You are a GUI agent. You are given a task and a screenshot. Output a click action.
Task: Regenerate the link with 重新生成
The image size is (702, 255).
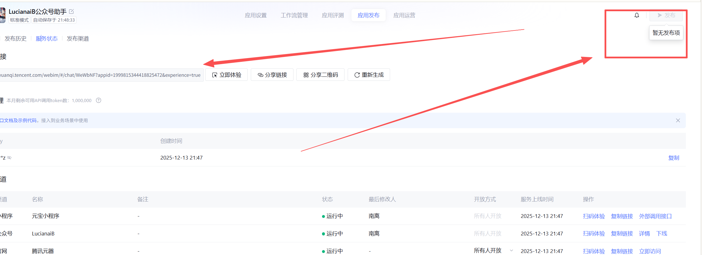pos(369,75)
